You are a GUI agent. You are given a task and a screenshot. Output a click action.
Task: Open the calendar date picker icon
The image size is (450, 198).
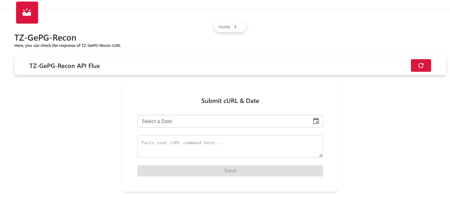[316, 121]
